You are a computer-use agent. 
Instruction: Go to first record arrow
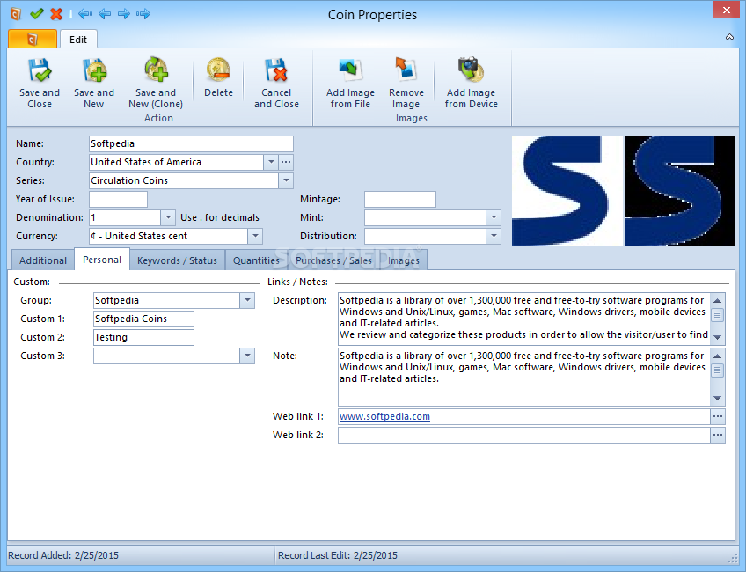pyautogui.click(x=85, y=14)
